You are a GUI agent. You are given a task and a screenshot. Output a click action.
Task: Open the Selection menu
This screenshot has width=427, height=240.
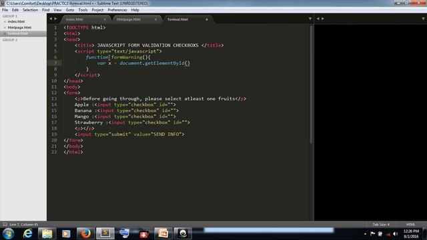pyautogui.click(x=30, y=10)
